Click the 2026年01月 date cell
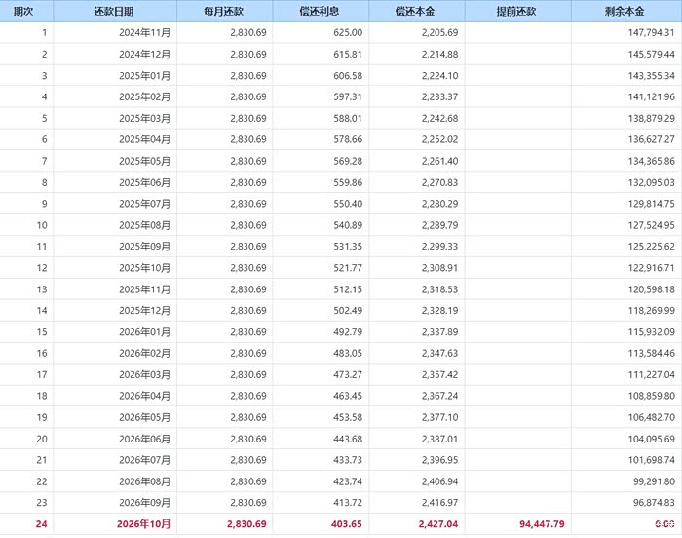 tap(144, 332)
